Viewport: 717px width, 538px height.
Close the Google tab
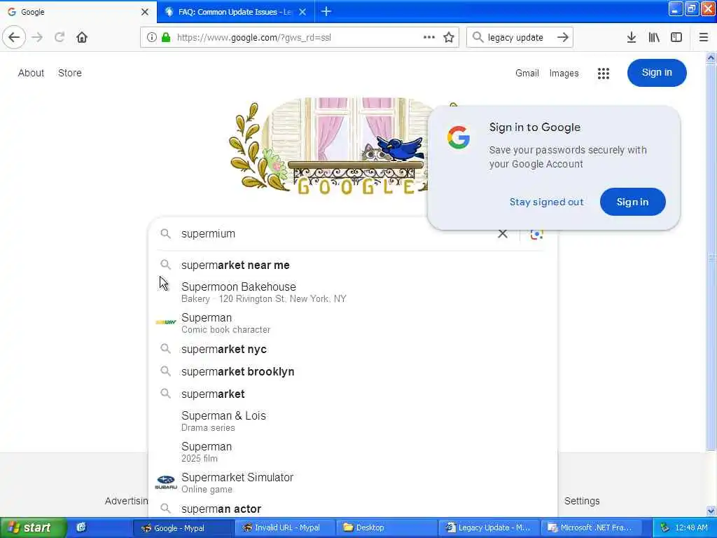coord(145,12)
